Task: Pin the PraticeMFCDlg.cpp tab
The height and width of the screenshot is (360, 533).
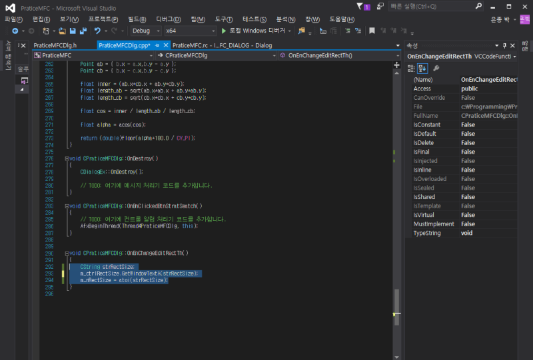Action: coord(157,45)
